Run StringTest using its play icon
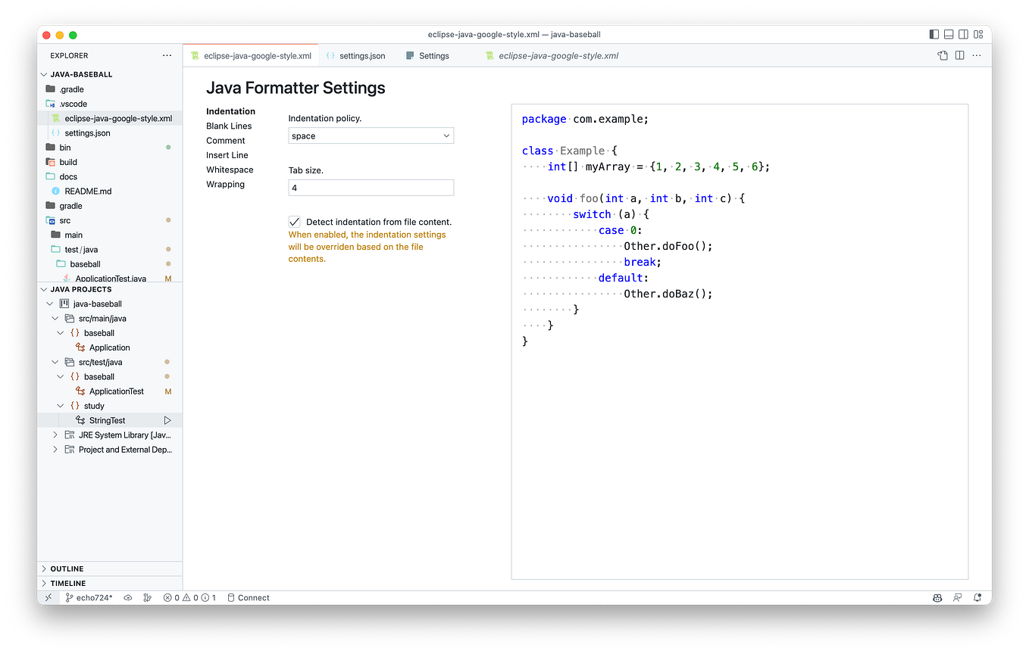The height and width of the screenshot is (654, 1029). pos(168,420)
